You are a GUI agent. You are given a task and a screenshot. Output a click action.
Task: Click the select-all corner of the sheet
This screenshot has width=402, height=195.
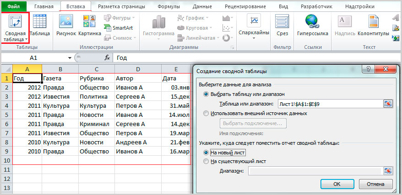coord(7,69)
